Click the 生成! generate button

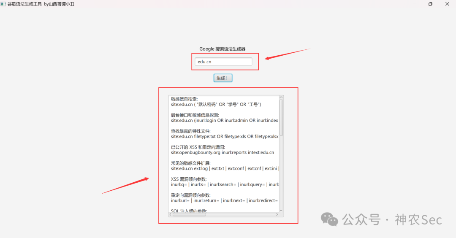[x=223, y=78]
